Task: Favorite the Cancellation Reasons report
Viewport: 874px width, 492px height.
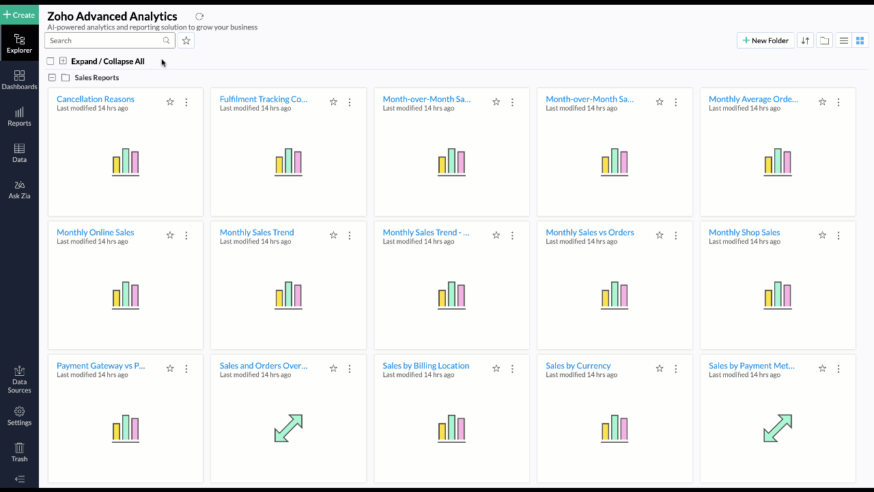Action: (170, 102)
